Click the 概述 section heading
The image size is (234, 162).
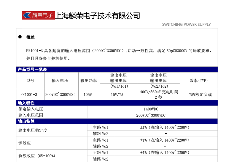click(x=31, y=37)
